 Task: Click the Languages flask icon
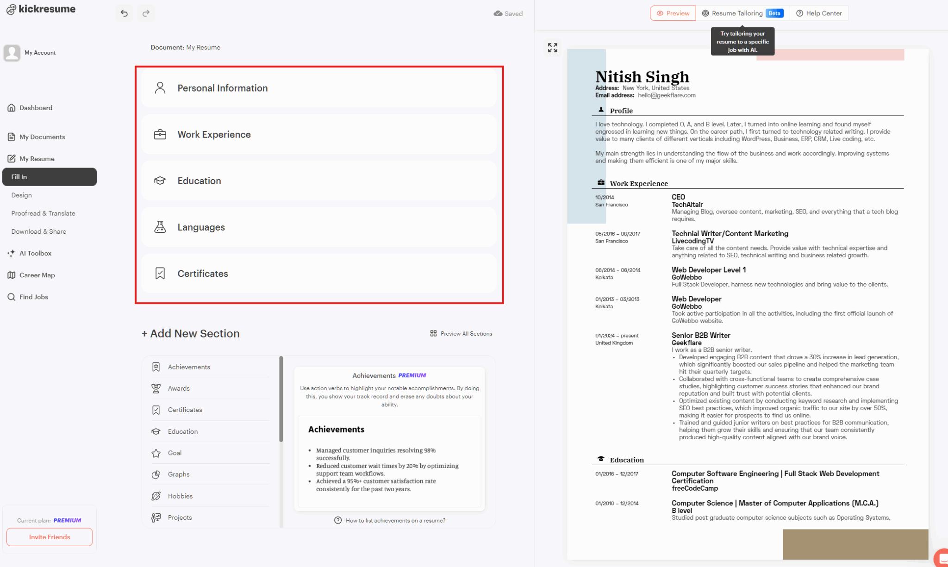click(x=160, y=227)
